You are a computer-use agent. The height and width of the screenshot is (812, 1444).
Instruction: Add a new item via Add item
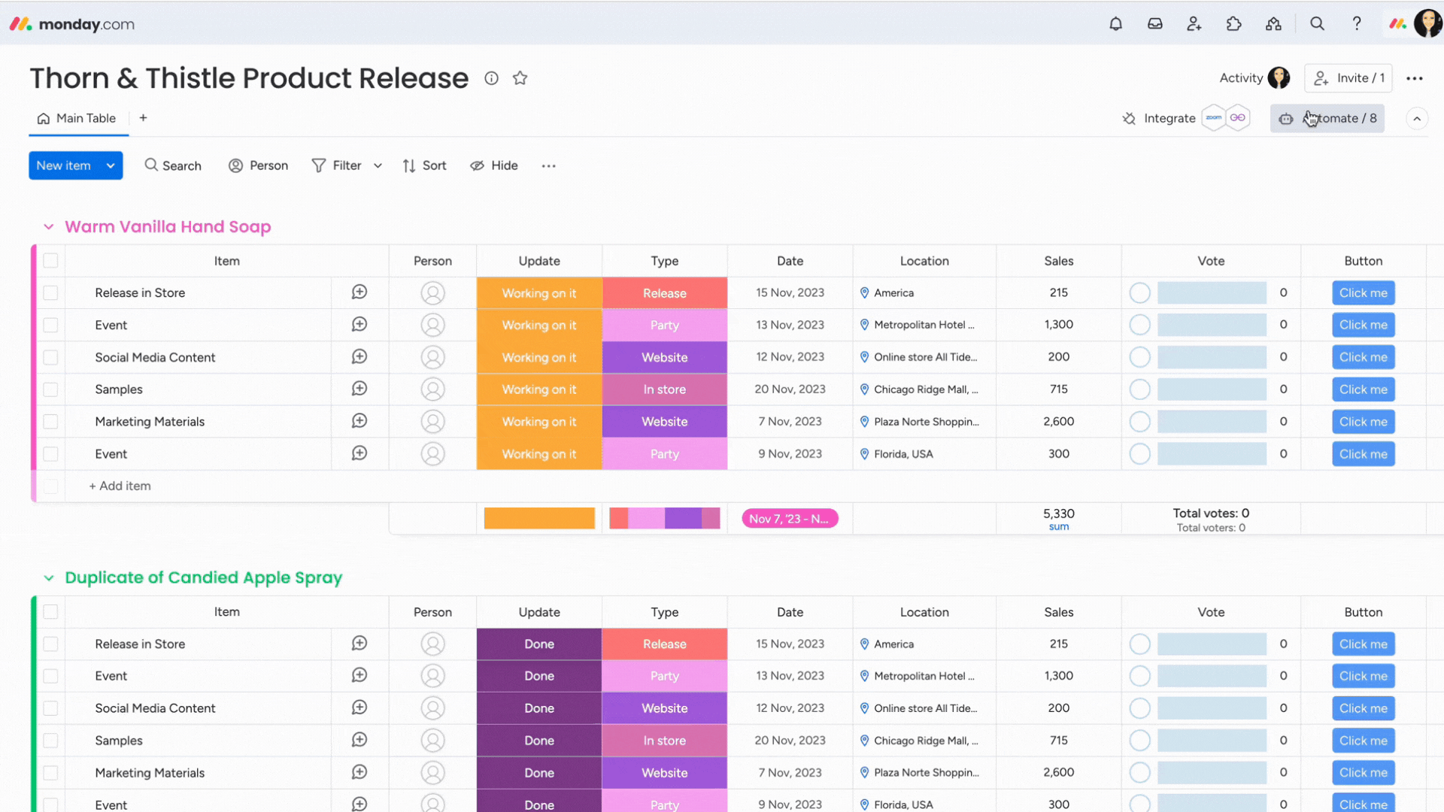[120, 486]
